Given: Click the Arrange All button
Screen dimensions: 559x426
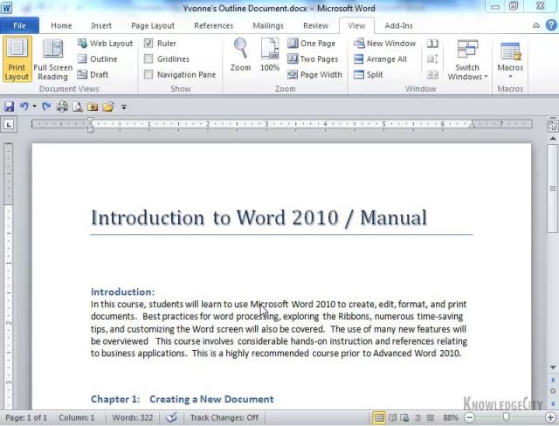Looking at the screenshot, I should (380, 59).
